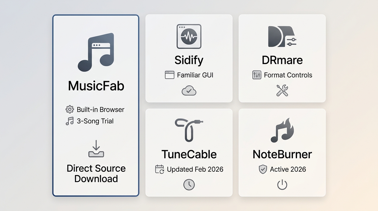Click the Updated Feb 2026 label
This screenshot has height=211, width=378.
195,169
